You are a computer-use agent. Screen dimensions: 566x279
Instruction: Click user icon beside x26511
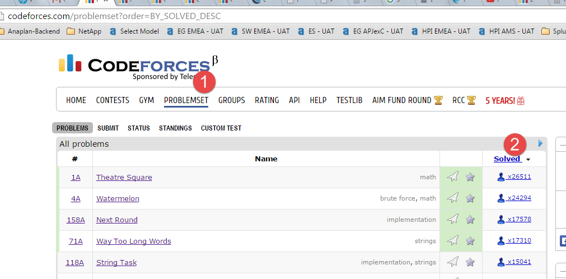click(x=500, y=176)
